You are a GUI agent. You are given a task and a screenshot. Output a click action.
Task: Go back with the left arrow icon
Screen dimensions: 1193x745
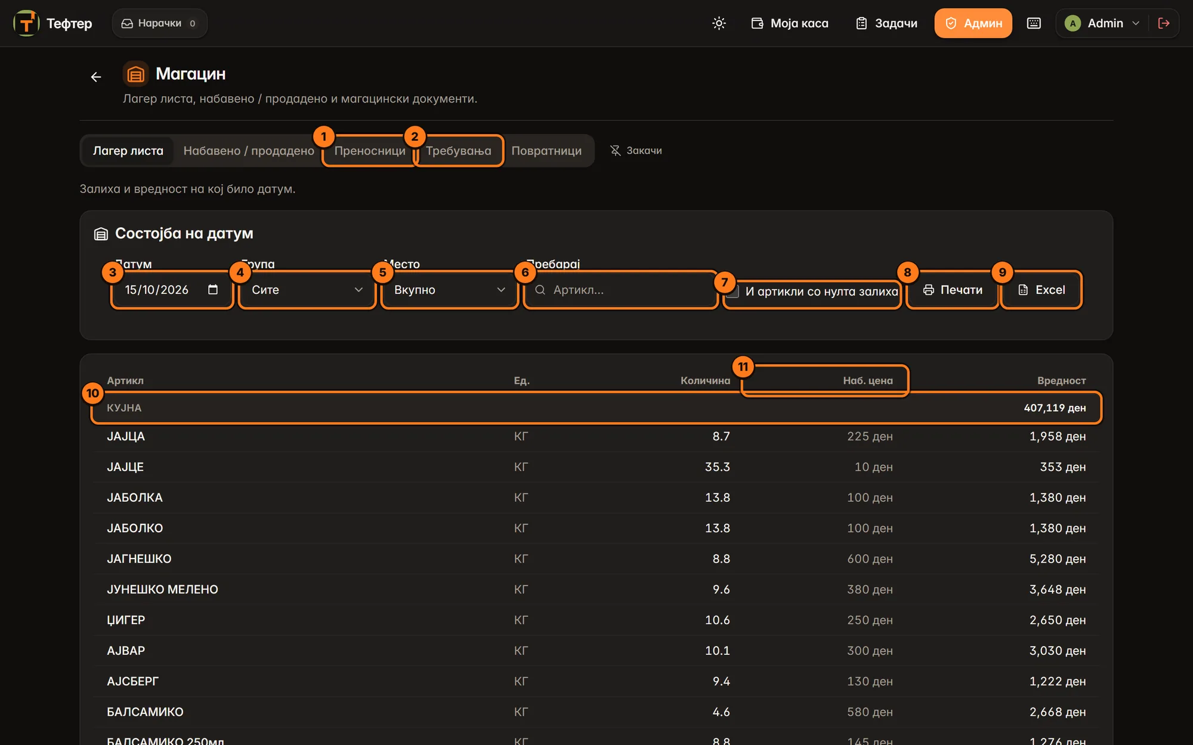point(96,77)
